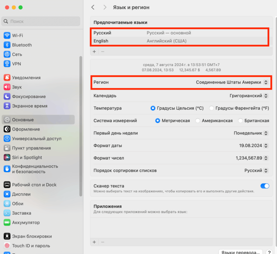Select Экранное время hourglass icon
The height and width of the screenshot is (254, 277).
click(7, 106)
